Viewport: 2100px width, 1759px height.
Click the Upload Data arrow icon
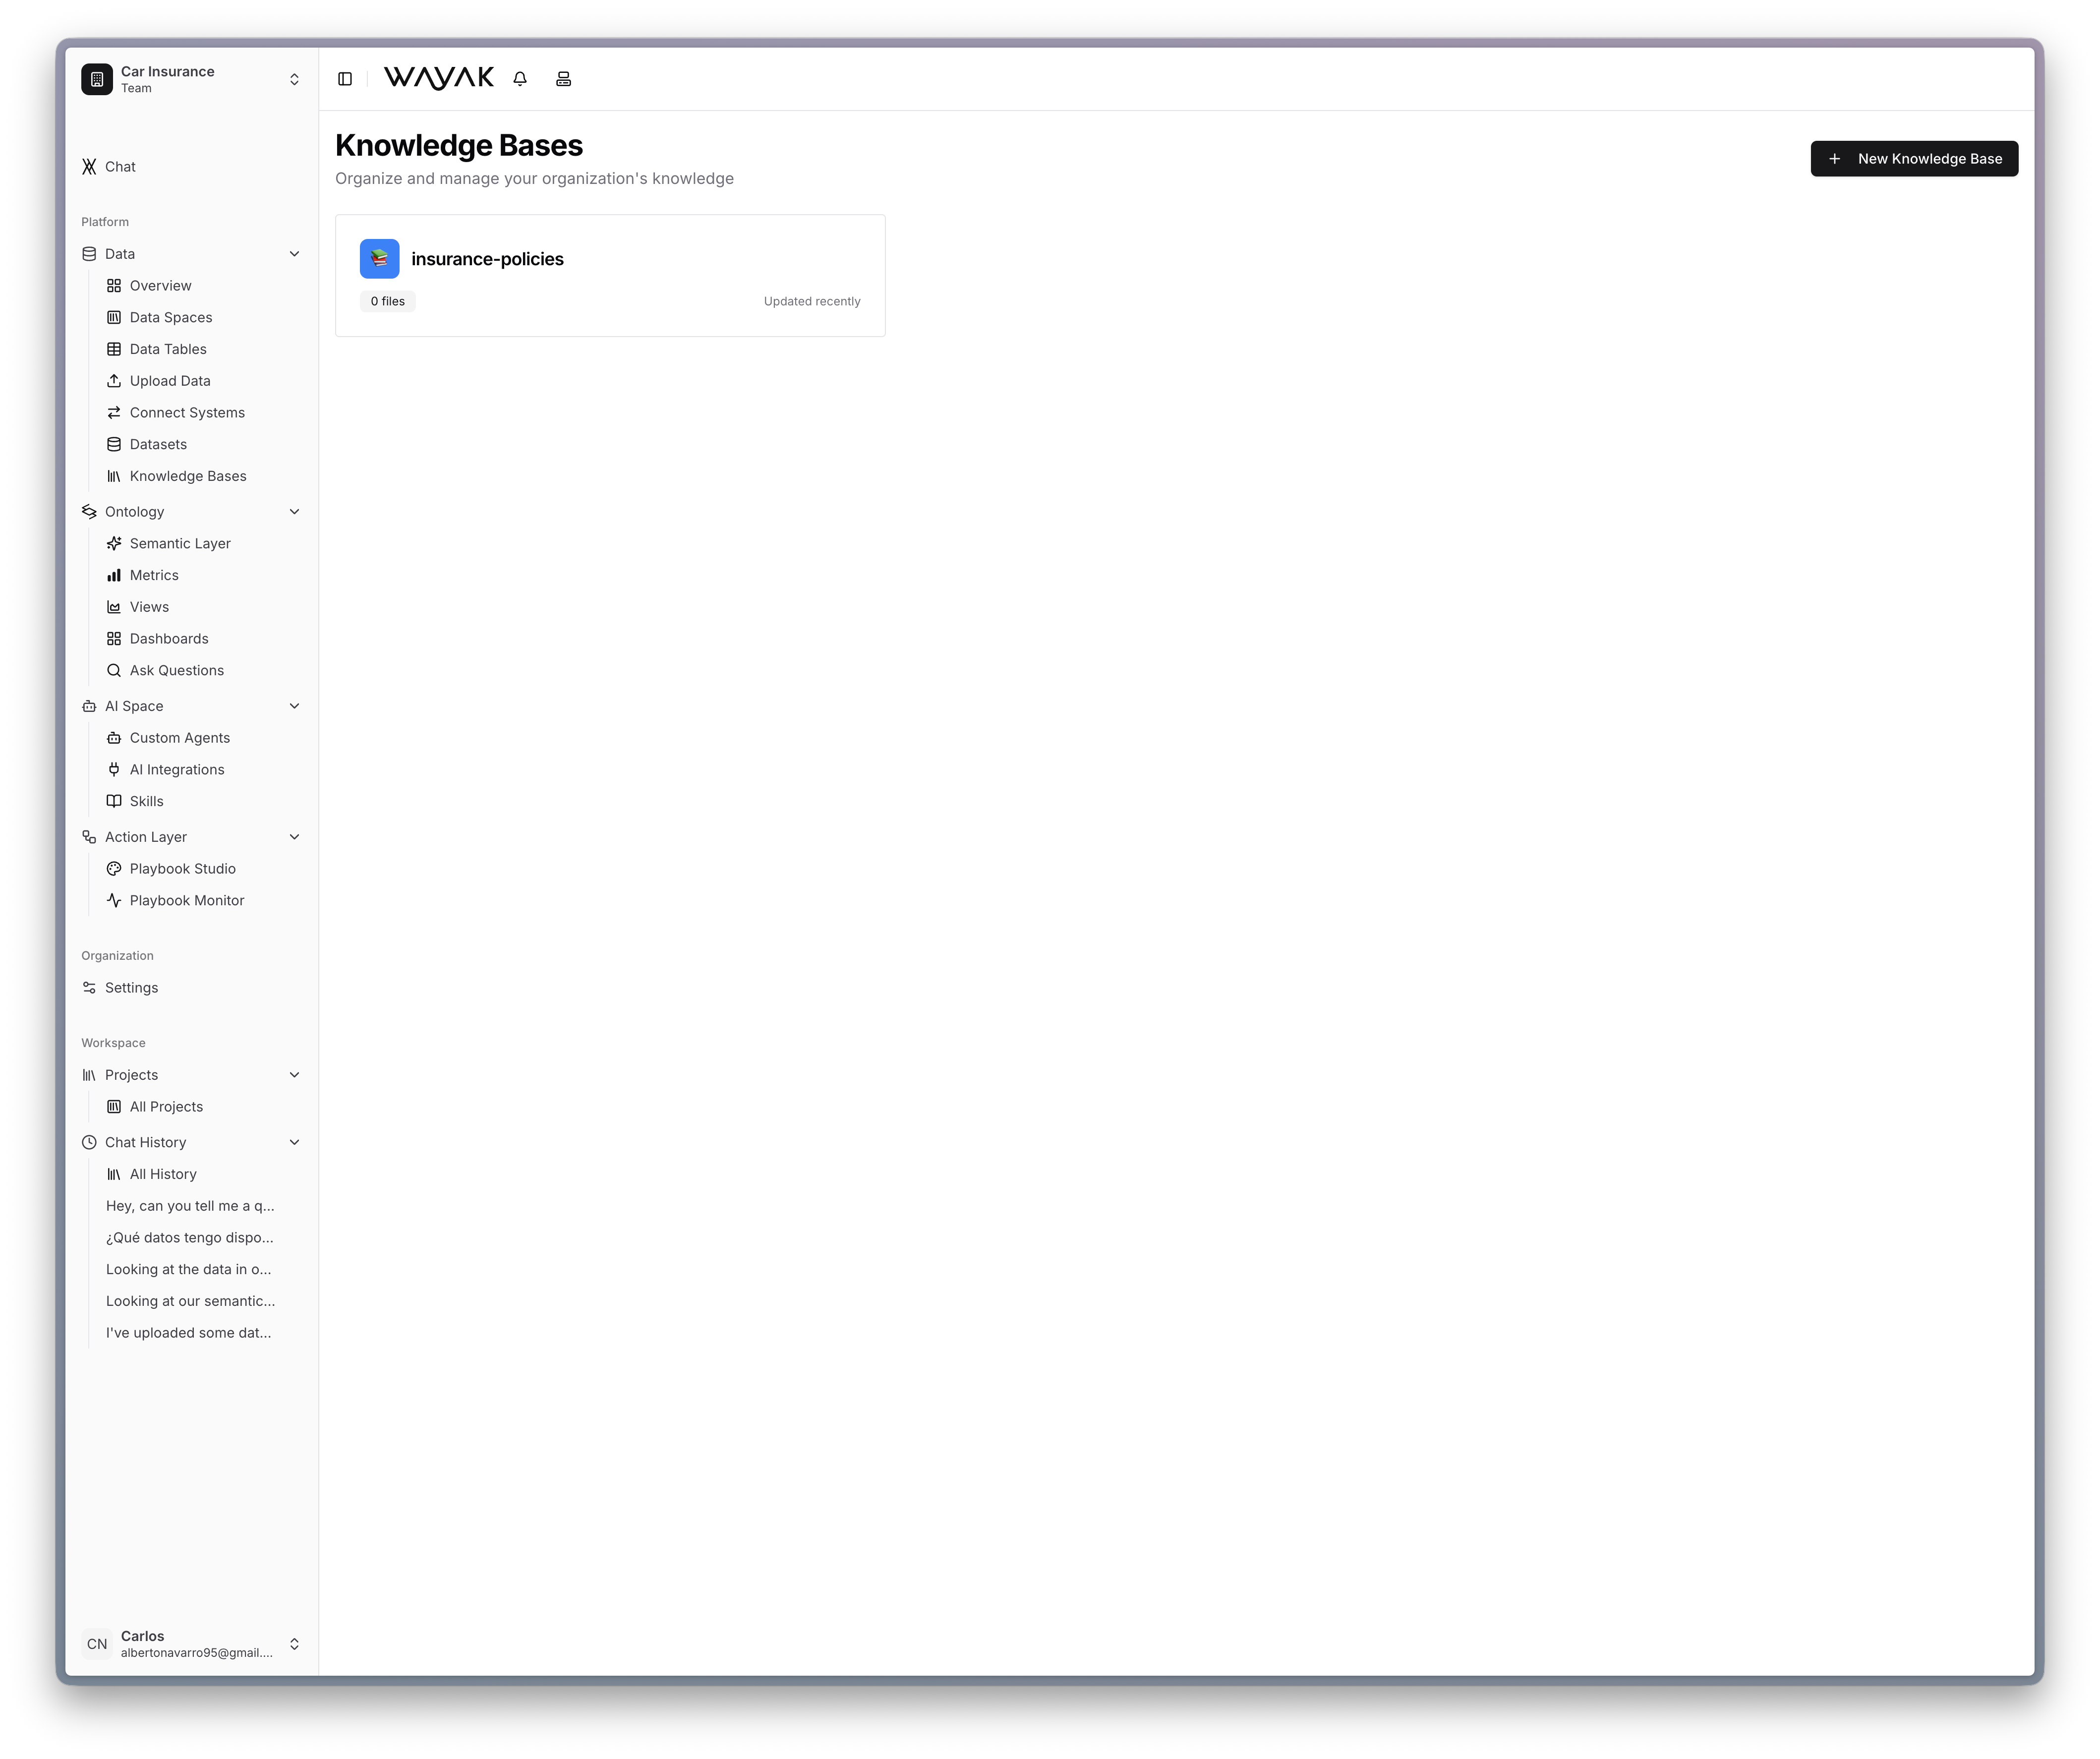[114, 381]
